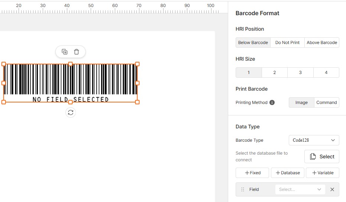Screen dimensions: 346x202
Task: Click the Barcode Format heading
Action: (257, 13)
